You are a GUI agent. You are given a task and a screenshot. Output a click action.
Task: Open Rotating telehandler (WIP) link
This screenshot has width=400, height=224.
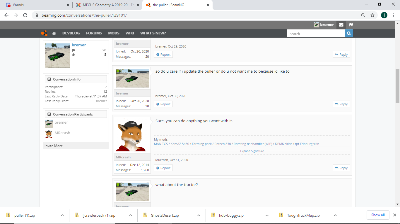pyautogui.click(x=253, y=144)
